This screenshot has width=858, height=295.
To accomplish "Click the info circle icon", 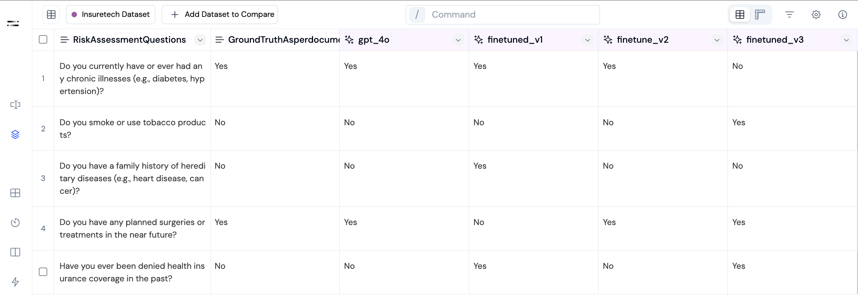I will (843, 15).
